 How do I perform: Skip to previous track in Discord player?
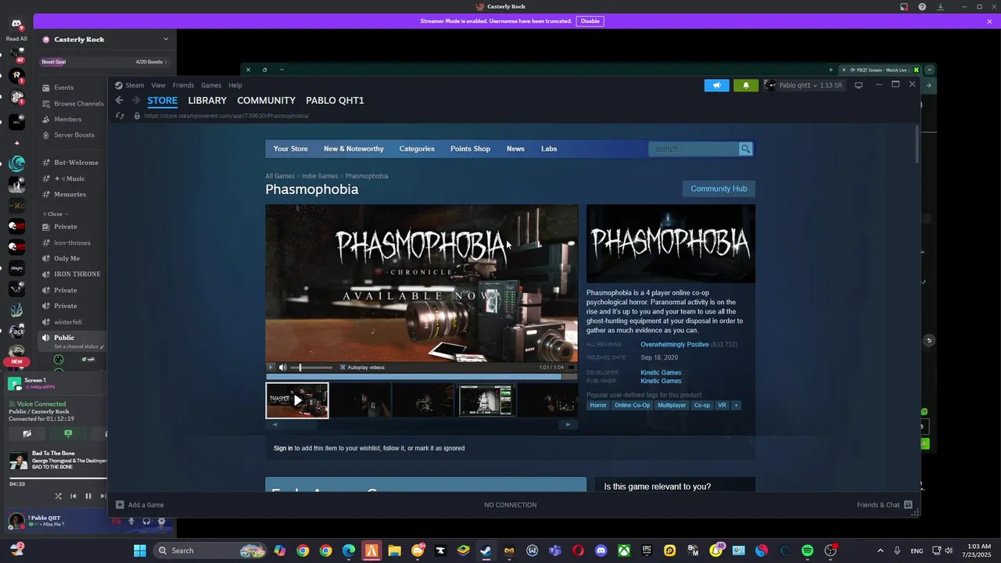(74, 496)
